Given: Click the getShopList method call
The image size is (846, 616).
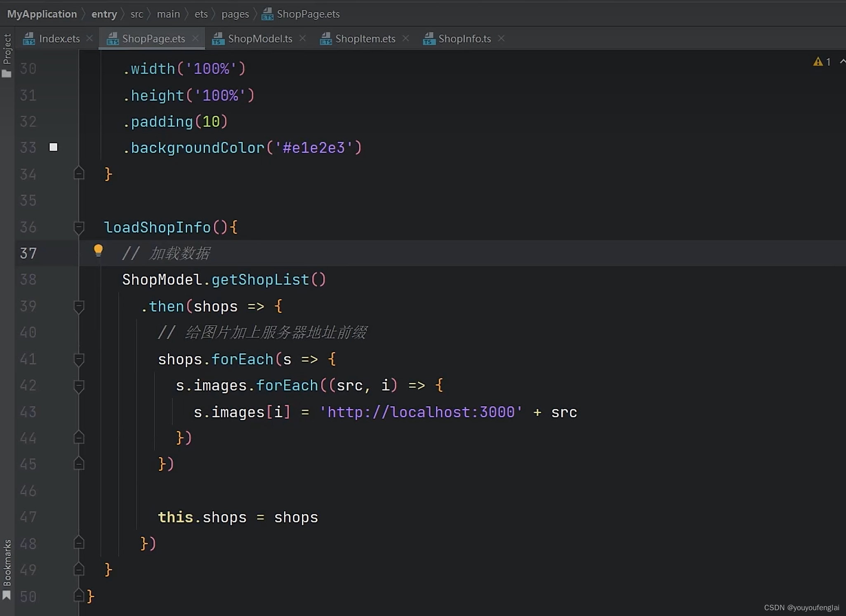Looking at the screenshot, I should click(x=260, y=280).
